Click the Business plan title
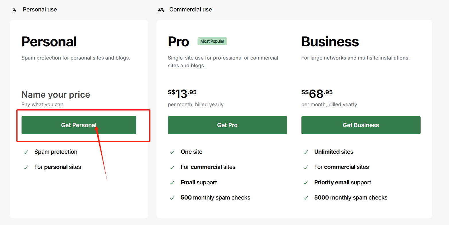449x225 pixels. click(x=330, y=42)
